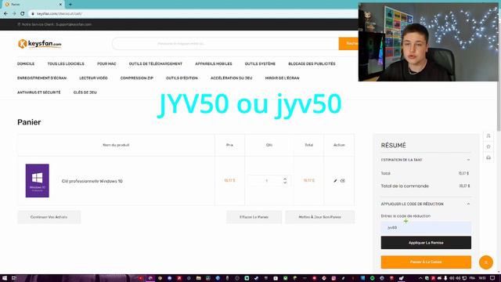
Task: Open Outils de téléchargement category
Action: click(x=156, y=64)
